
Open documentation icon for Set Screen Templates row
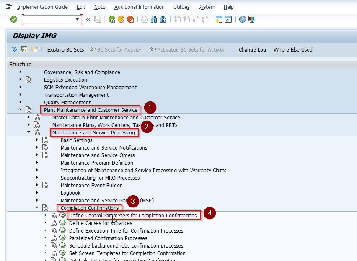click(54, 253)
